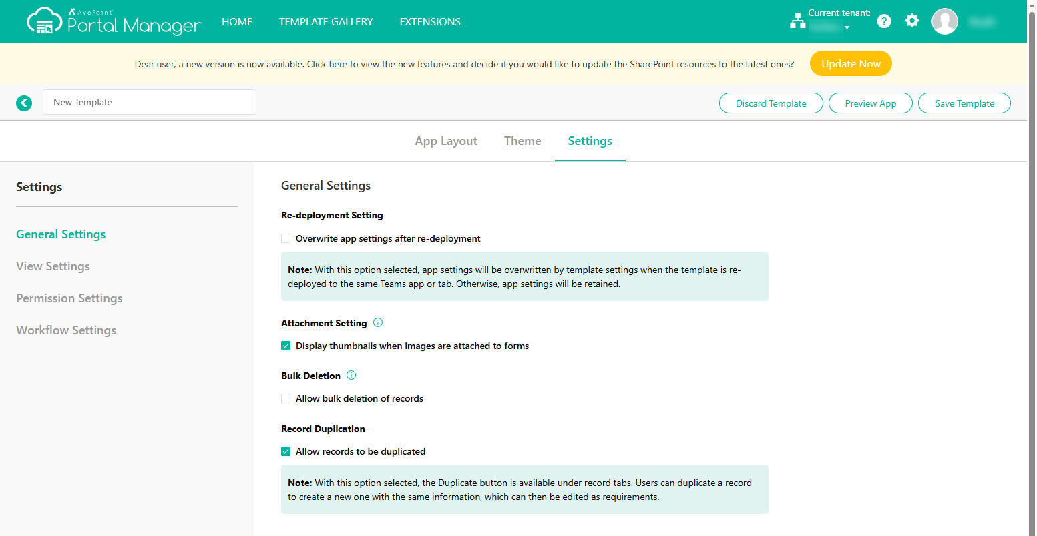
Task: Allow bulk deletion of records
Action: point(286,398)
